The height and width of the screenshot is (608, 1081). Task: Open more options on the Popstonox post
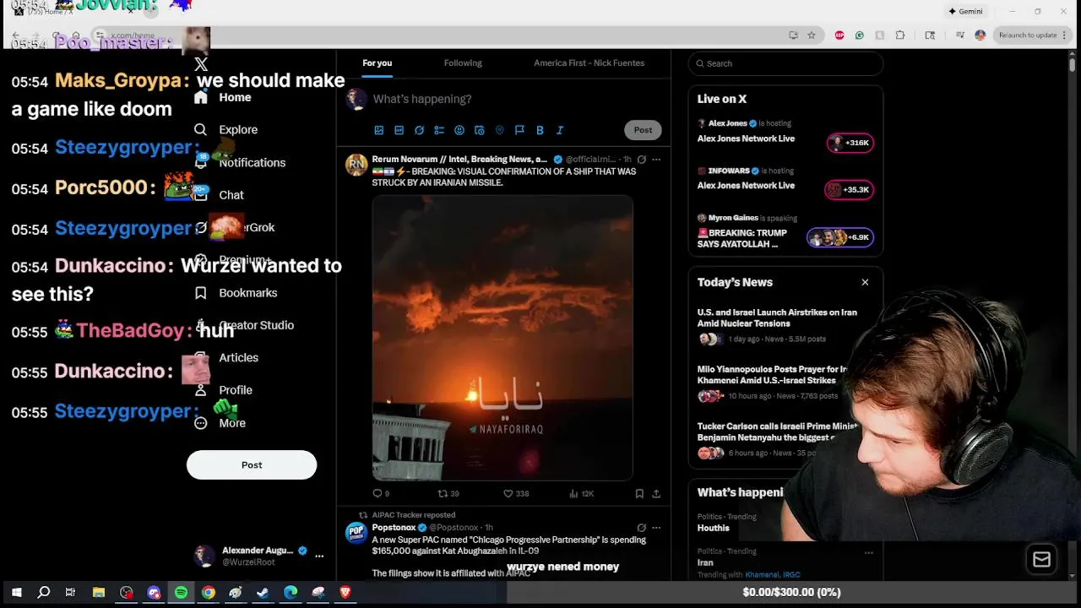pyautogui.click(x=656, y=528)
